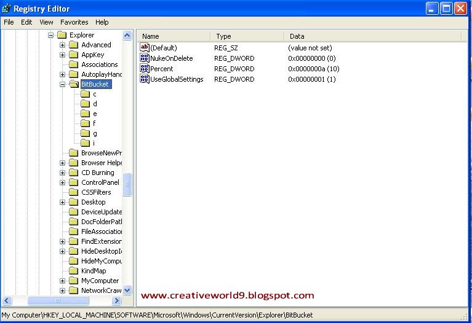Click the DocFolderPaths folder icon

[x=73, y=222]
